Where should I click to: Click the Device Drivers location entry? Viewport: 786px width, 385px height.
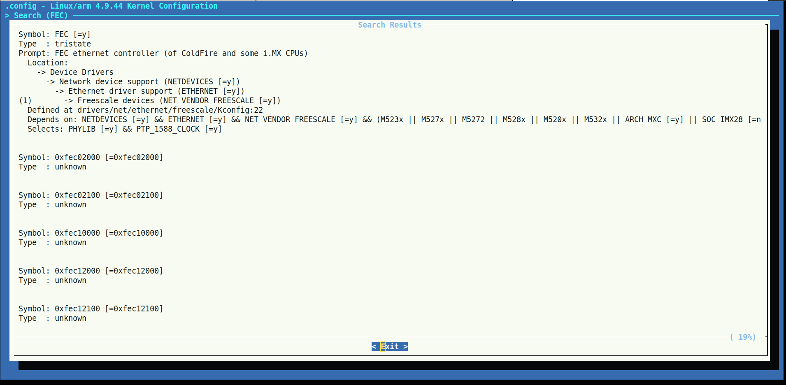click(x=81, y=72)
